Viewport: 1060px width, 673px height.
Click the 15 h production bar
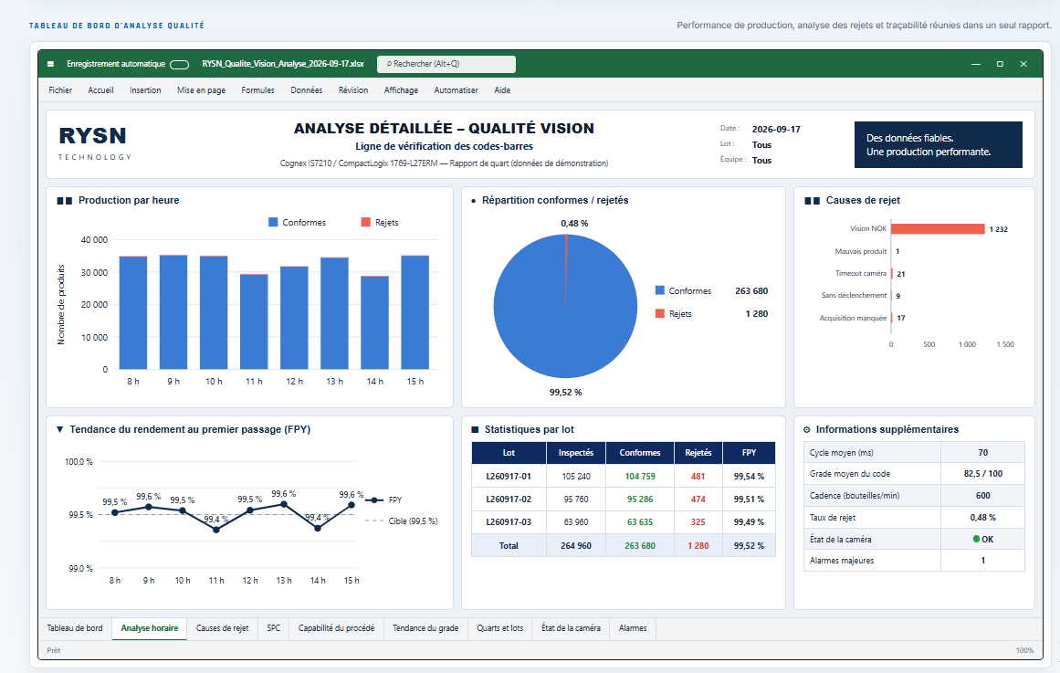click(415, 312)
